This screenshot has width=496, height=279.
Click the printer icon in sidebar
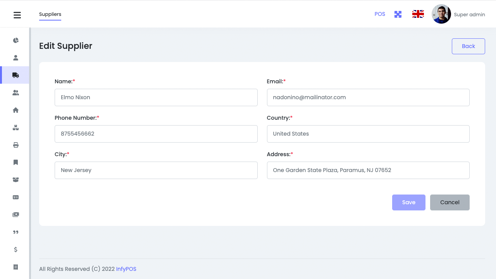click(x=16, y=145)
